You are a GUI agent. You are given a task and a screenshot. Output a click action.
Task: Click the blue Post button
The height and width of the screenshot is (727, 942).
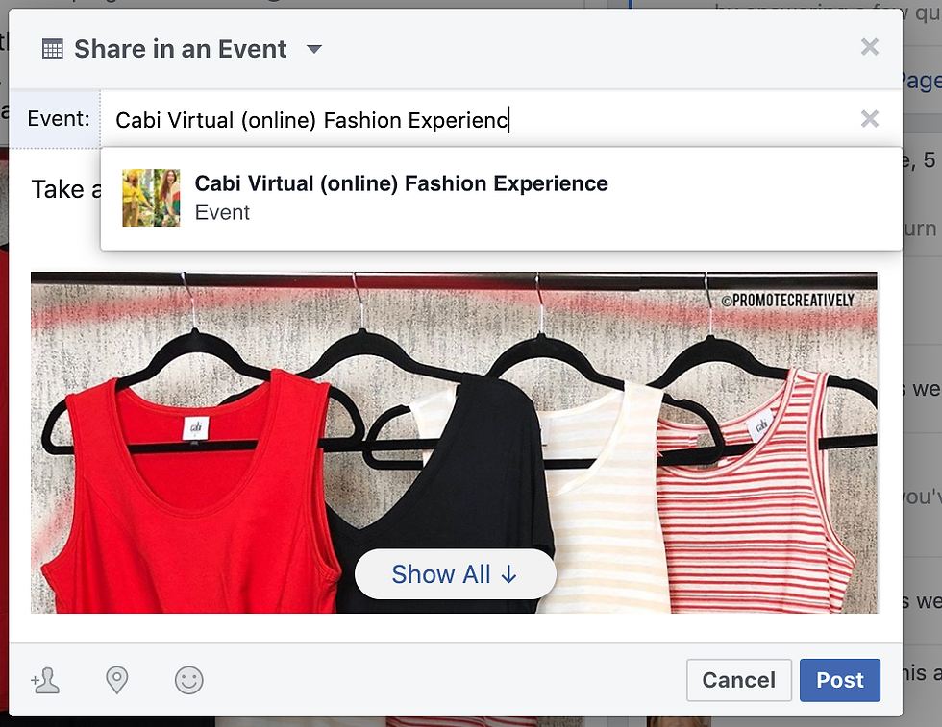[840, 680]
